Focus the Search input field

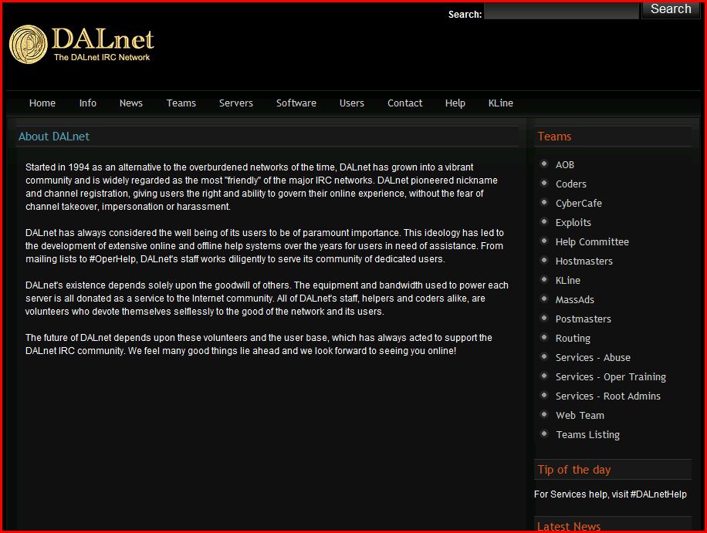pyautogui.click(x=561, y=10)
